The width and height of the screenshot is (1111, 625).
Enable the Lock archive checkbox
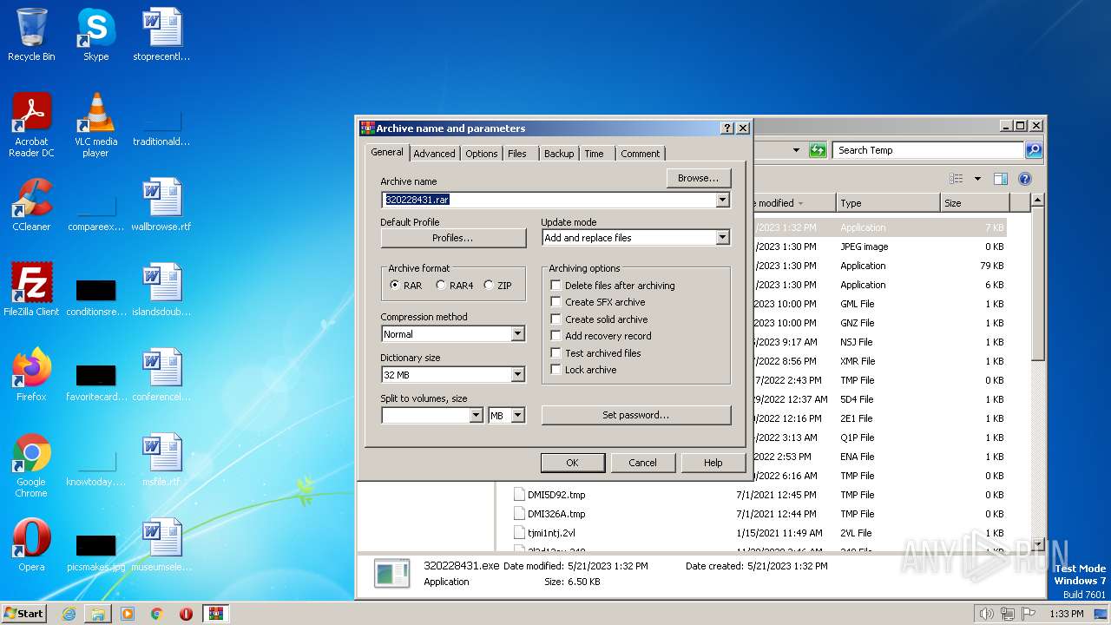click(x=556, y=370)
